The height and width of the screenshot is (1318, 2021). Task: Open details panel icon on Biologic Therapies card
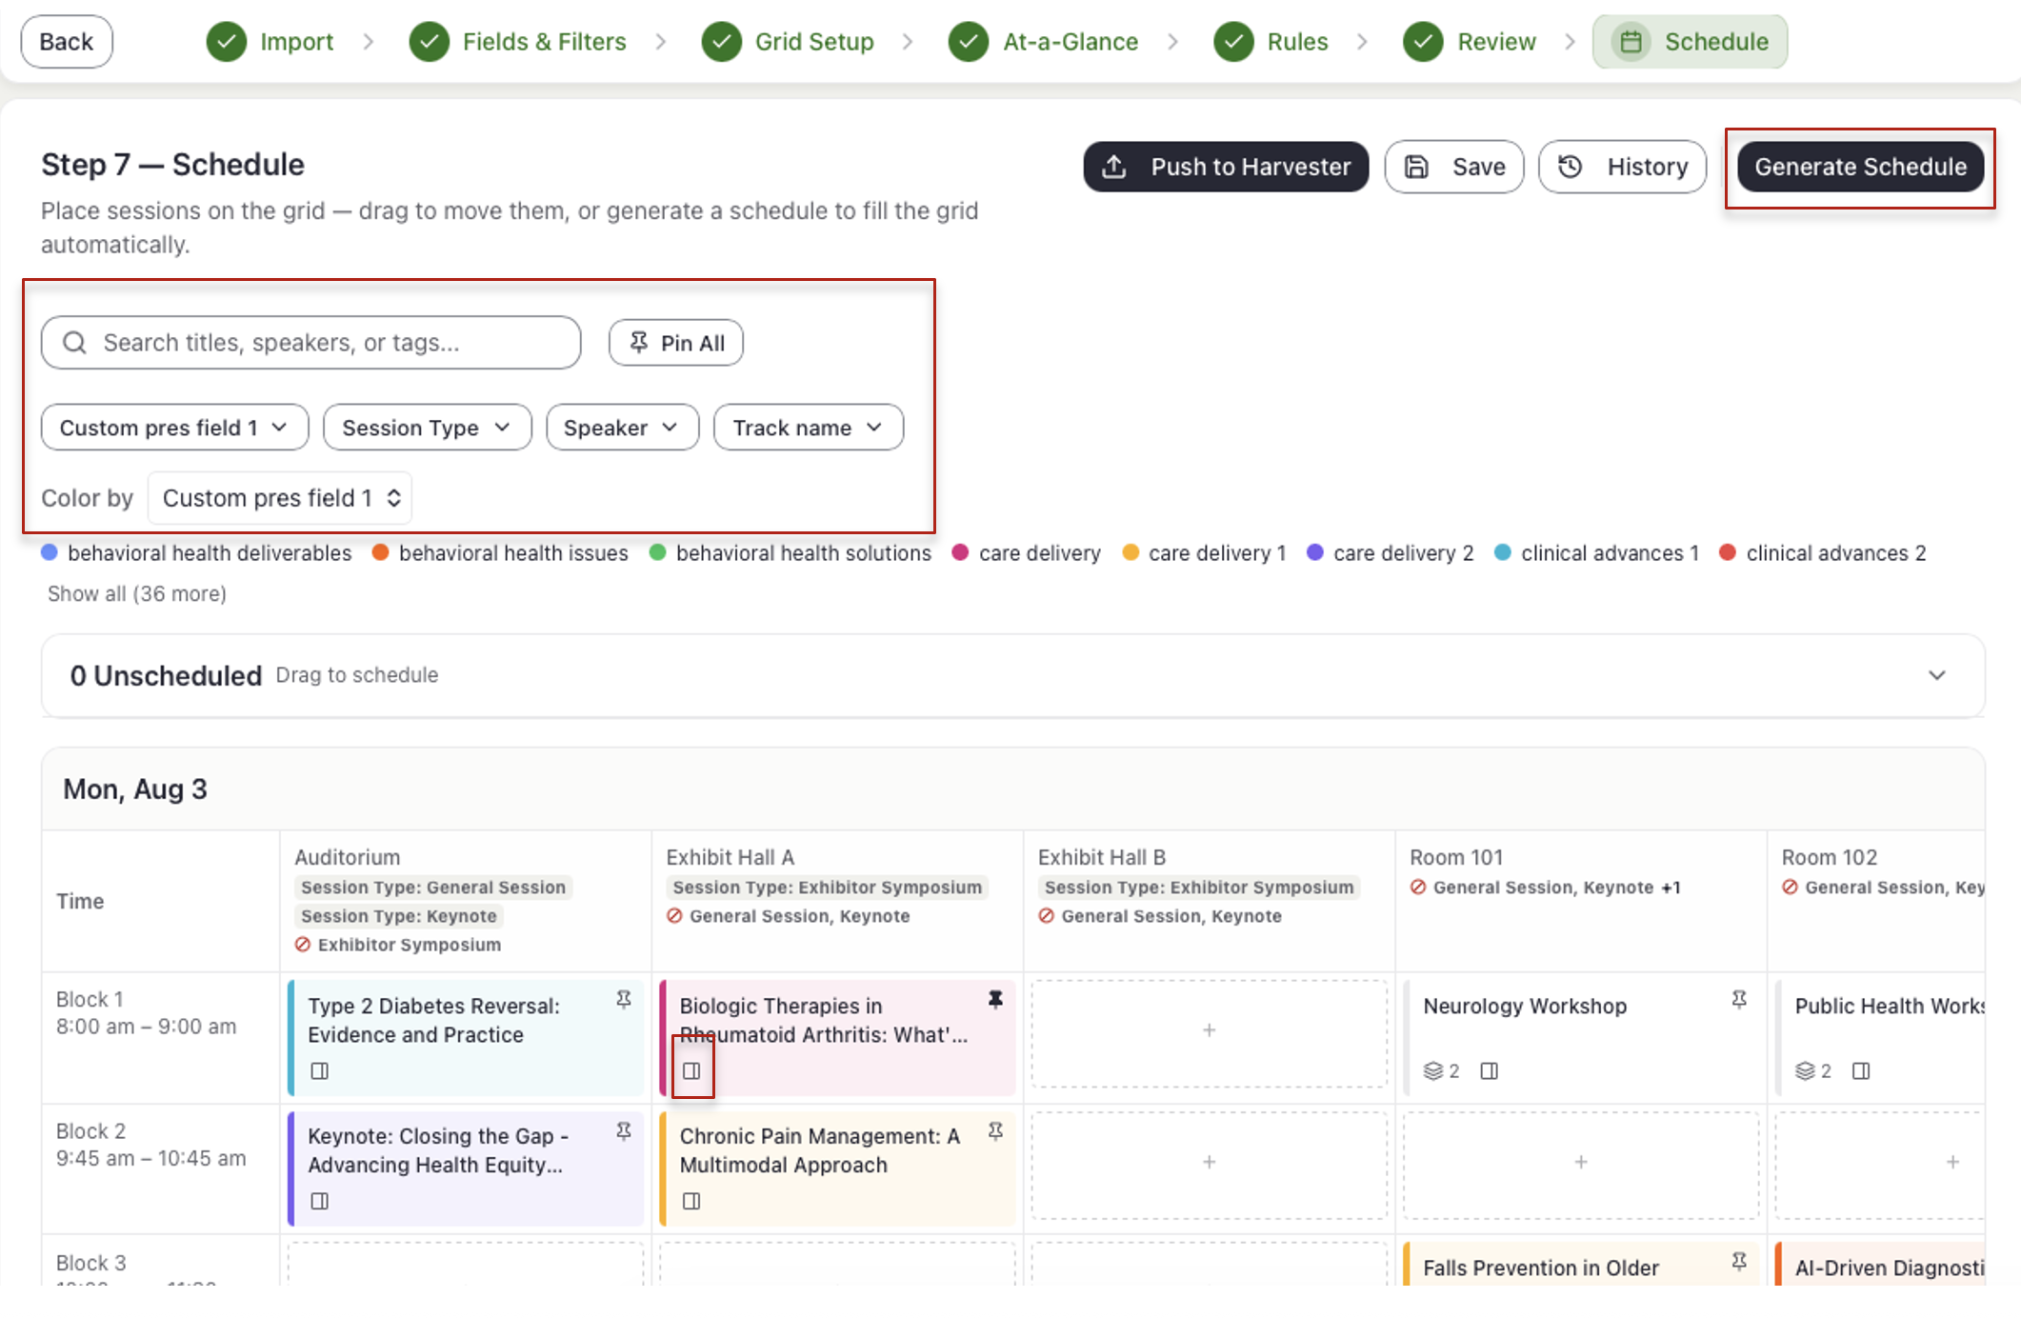coord(691,1071)
